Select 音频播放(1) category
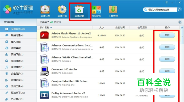The height and width of the screenshot is (102, 184). click(x=18, y=67)
